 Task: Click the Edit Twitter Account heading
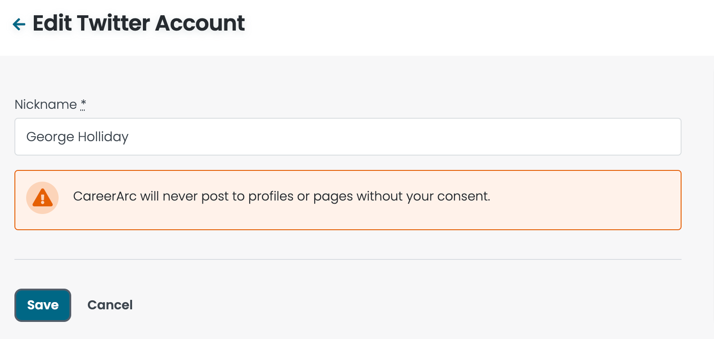(x=139, y=23)
